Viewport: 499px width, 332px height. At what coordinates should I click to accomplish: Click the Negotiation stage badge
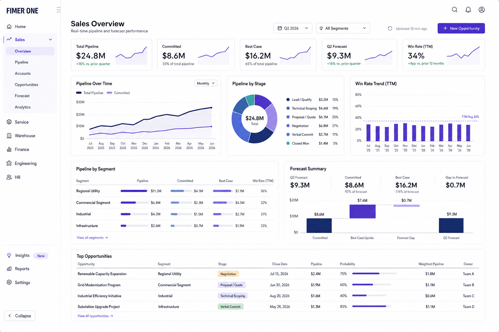(x=228, y=274)
